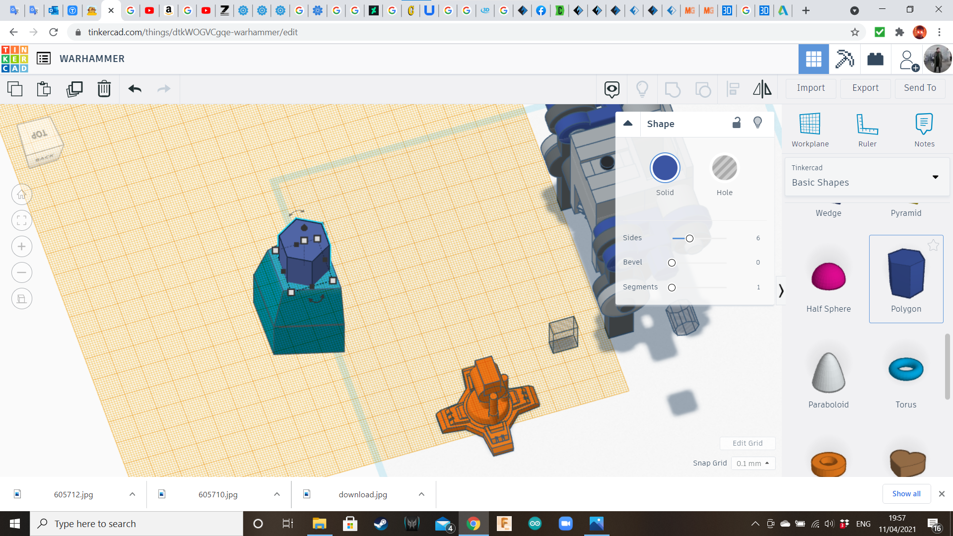953x536 pixels.
Task: Delete selection with trash icon
Action: (104, 89)
